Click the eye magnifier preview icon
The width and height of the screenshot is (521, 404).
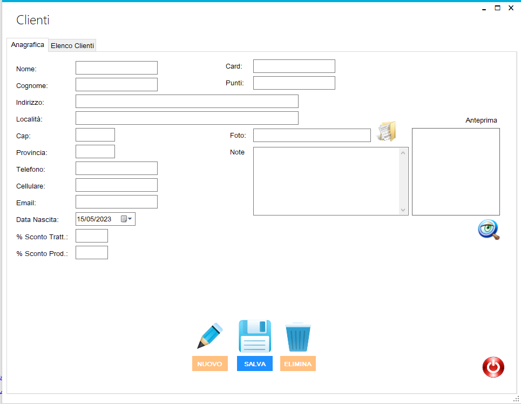click(489, 230)
